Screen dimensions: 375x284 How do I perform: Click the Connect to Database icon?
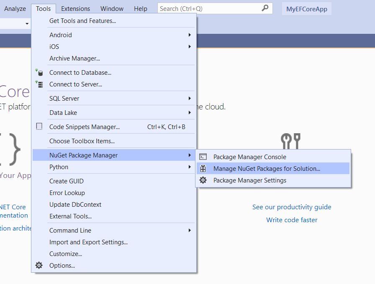pos(39,72)
